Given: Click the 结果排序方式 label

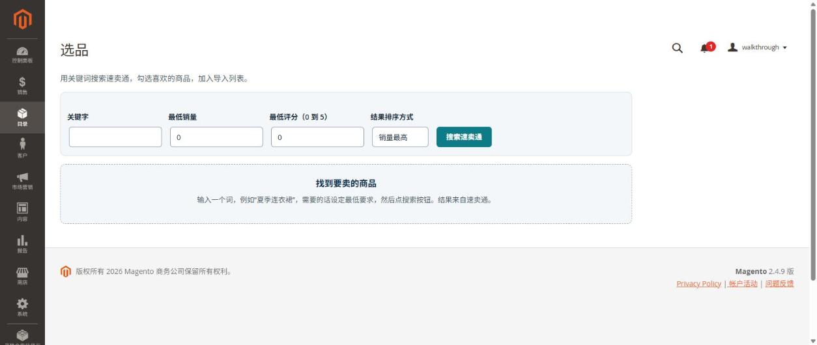Looking at the screenshot, I should click(x=392, y=117).
